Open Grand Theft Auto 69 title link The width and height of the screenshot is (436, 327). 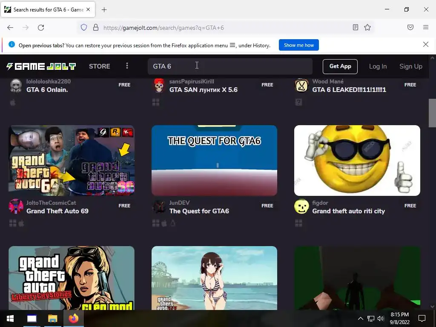(57, 211)
